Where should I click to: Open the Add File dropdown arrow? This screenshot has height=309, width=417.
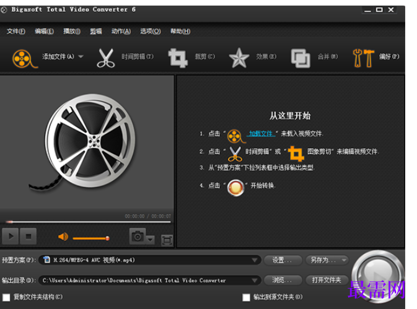[81, 56]
